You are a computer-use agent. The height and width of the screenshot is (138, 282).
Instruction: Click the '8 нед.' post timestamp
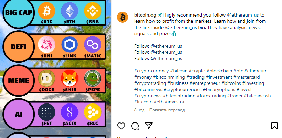[x=140, y=110]
